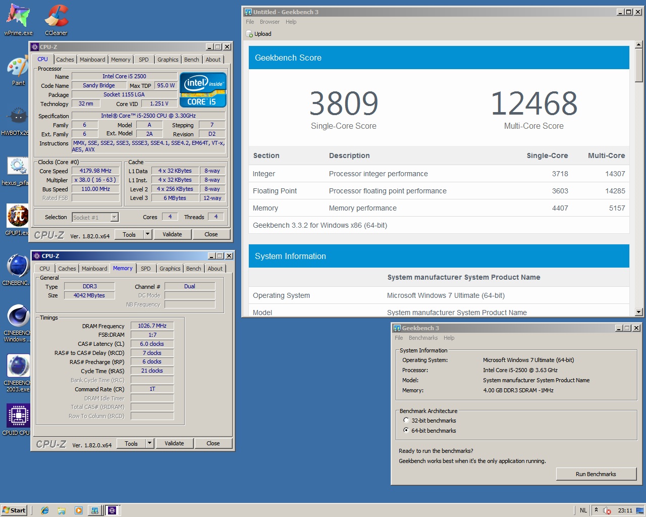Click the CPU-Z title bar icon of top window
This screenshot has width=646, height=517.
point(35,47)
